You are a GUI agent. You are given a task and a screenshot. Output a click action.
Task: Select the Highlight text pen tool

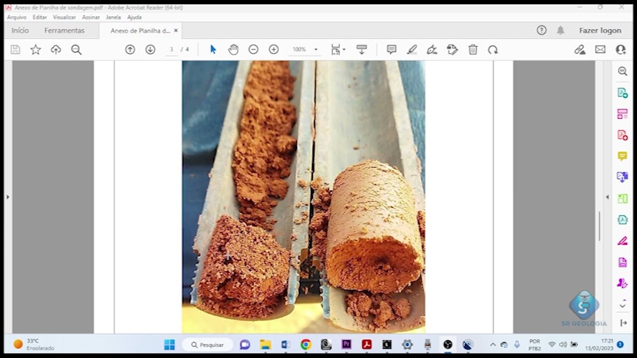pyautogui.click(x=412, y=50)
